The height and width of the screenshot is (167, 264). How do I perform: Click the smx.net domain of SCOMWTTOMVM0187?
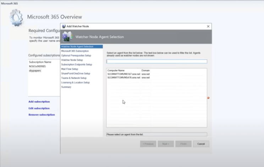[145, 74]
